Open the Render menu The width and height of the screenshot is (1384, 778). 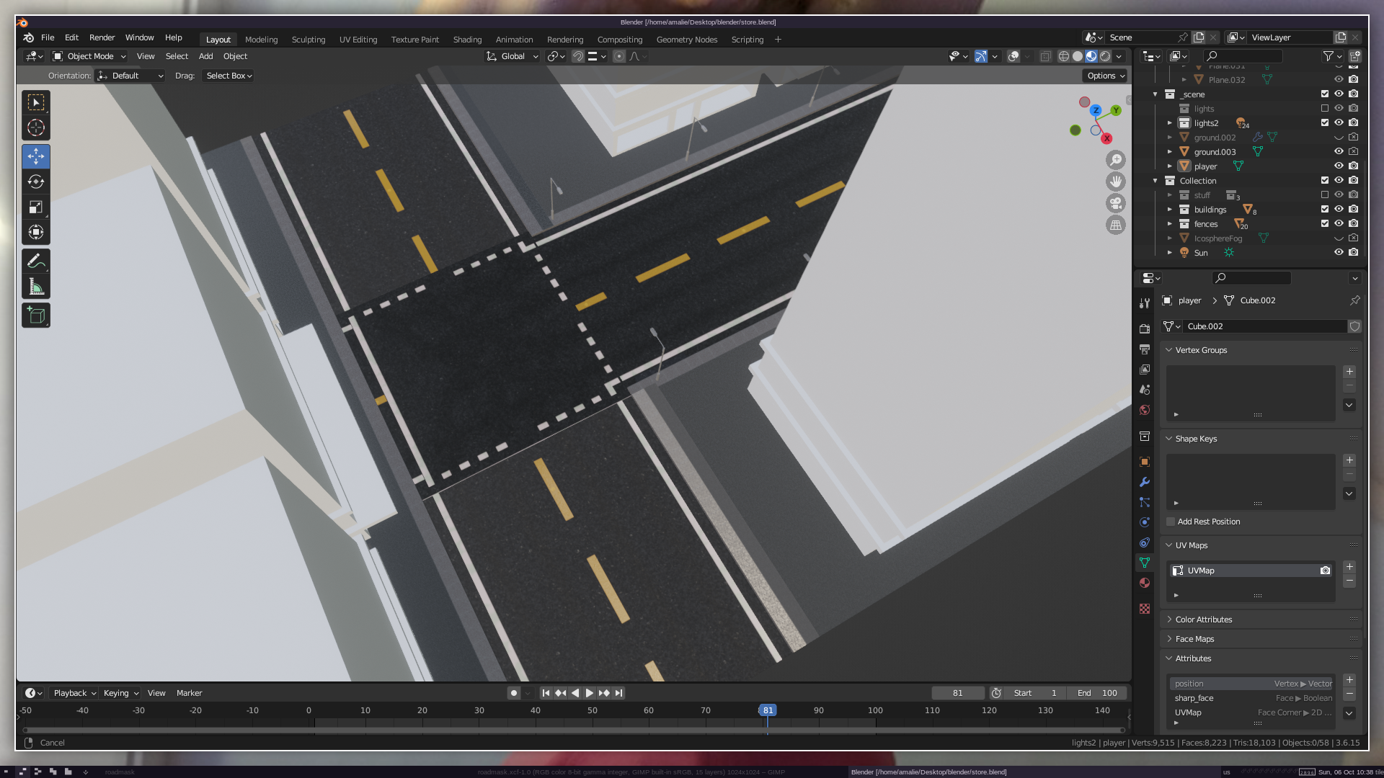coord(102,37)
